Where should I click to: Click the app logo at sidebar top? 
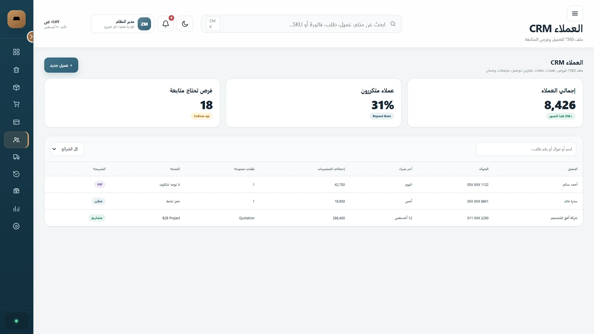17,19
